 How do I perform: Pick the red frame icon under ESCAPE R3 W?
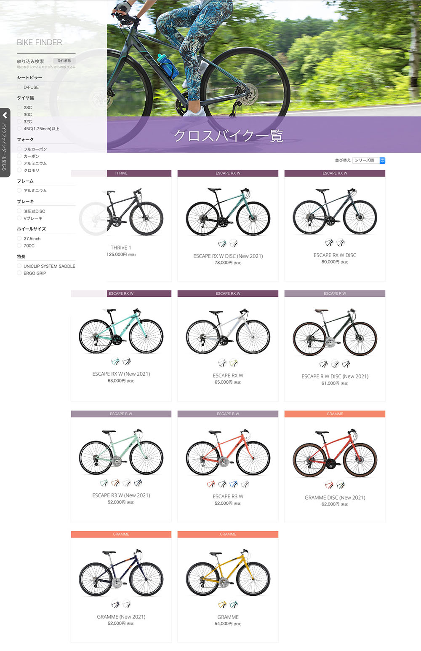(x=211, y=484)
